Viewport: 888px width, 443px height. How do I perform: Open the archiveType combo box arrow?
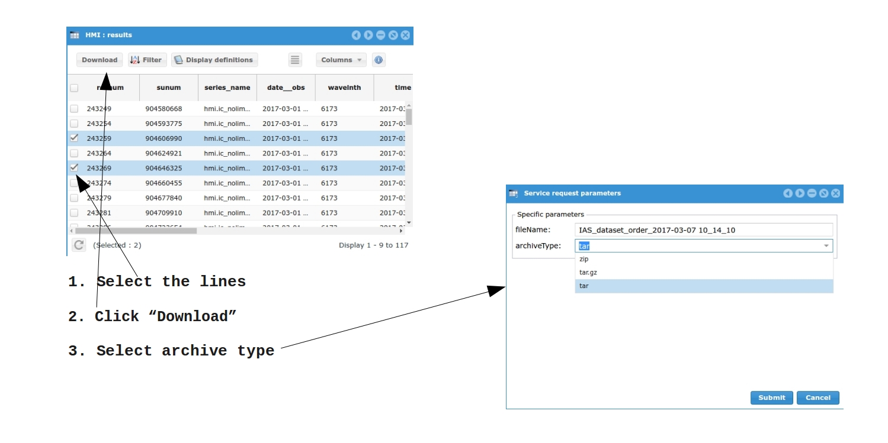pyautogui.click(x=826, y=246)
